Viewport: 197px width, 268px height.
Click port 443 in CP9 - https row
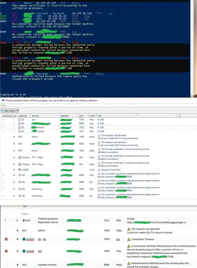(x=81, y=164)
